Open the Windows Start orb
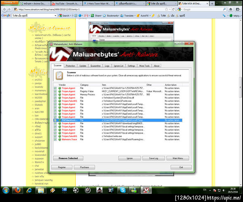The image size is (243, 202). (x=6, y=190)
